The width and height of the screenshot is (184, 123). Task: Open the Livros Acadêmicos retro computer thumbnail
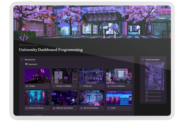point(119,76)
